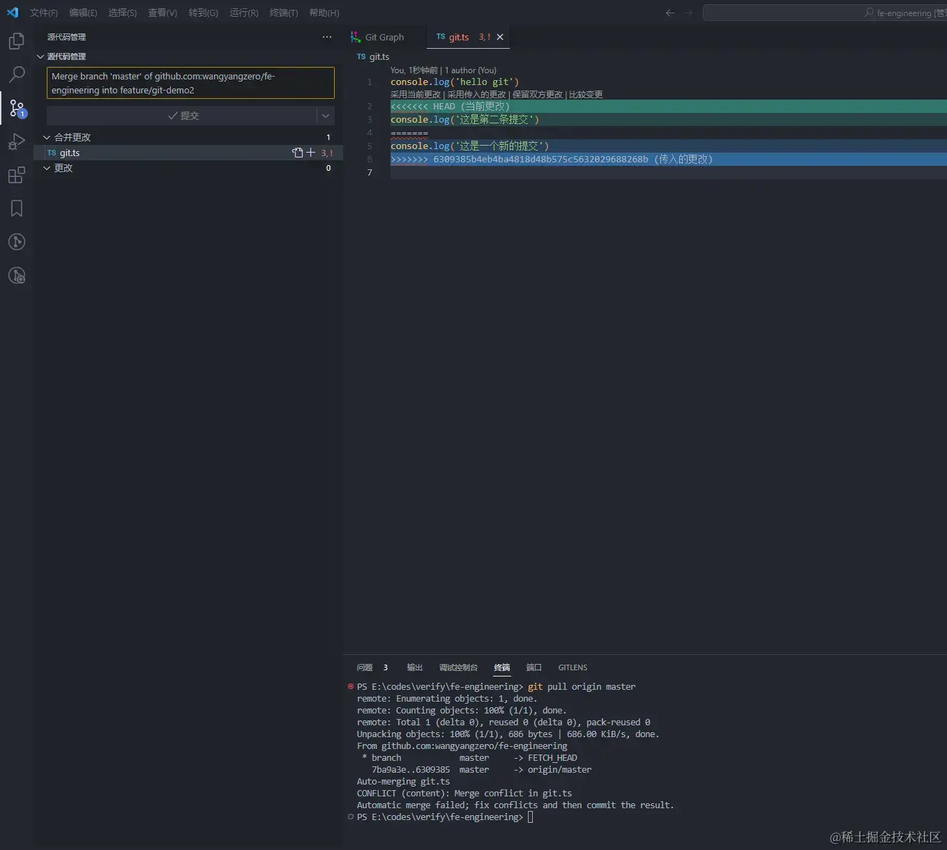947x850 pixels.
Task: Click the GitLens blame annotation 'You, 1秒钟前'
Action: (414, 70)
